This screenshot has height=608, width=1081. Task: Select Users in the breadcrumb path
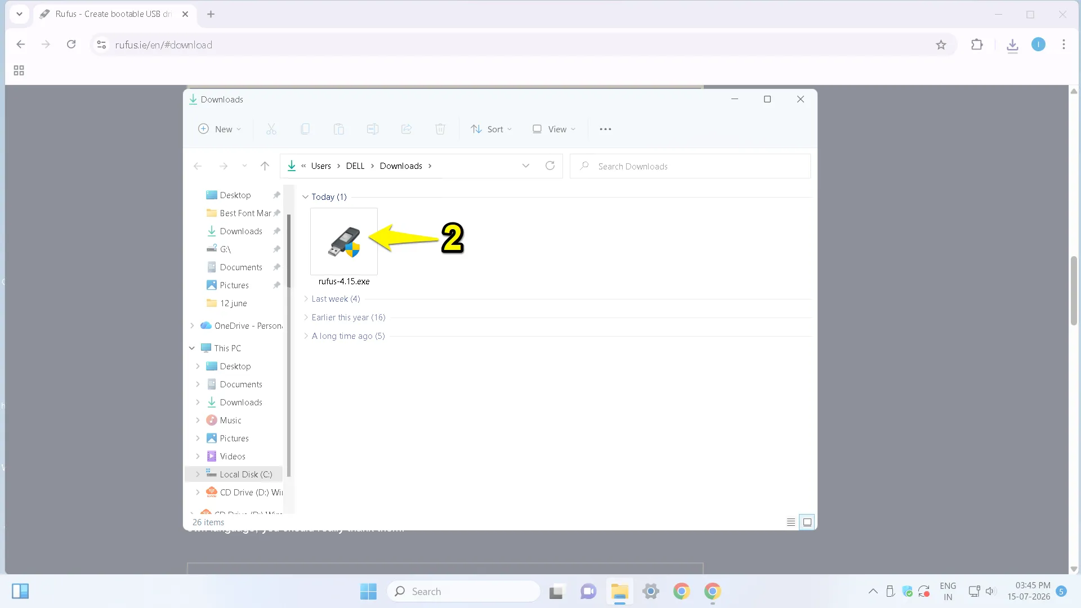[x=321, y=166]
